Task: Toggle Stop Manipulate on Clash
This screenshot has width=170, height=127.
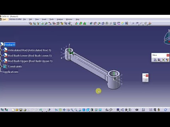Action: pos(167,60)
